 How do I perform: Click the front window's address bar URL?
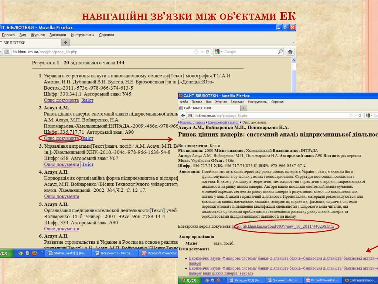pos(221,116)
